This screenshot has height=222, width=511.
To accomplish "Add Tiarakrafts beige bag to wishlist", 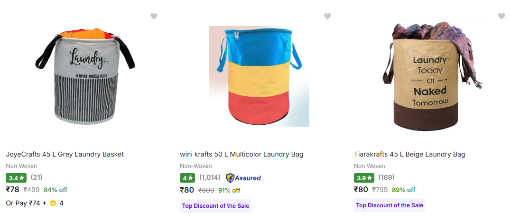I will (502, 17).
